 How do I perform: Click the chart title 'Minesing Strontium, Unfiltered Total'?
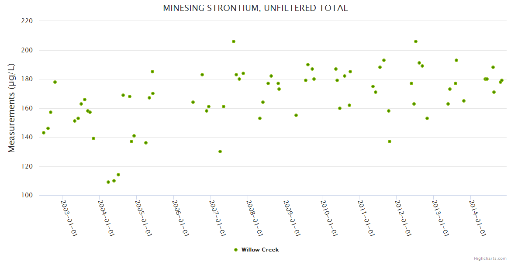click(255, 8)
